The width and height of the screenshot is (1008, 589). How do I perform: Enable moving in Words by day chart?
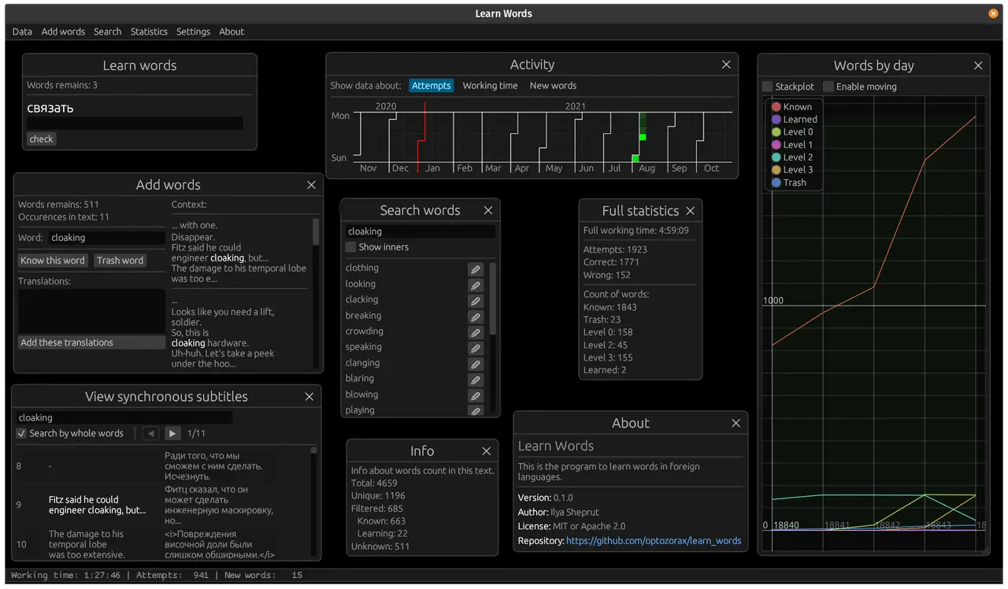(828, 87)
